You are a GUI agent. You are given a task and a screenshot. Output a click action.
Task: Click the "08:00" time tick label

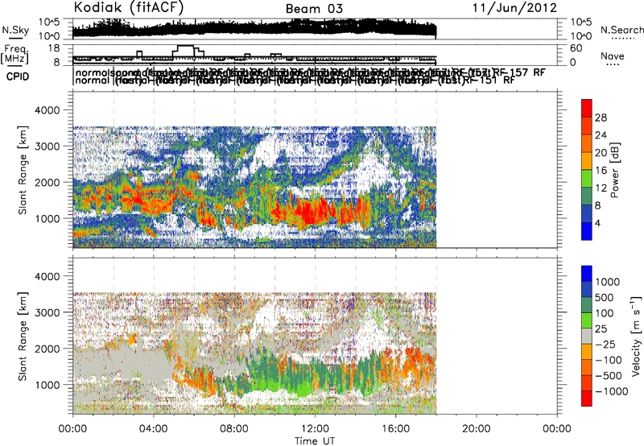click(x=234, y=429)
